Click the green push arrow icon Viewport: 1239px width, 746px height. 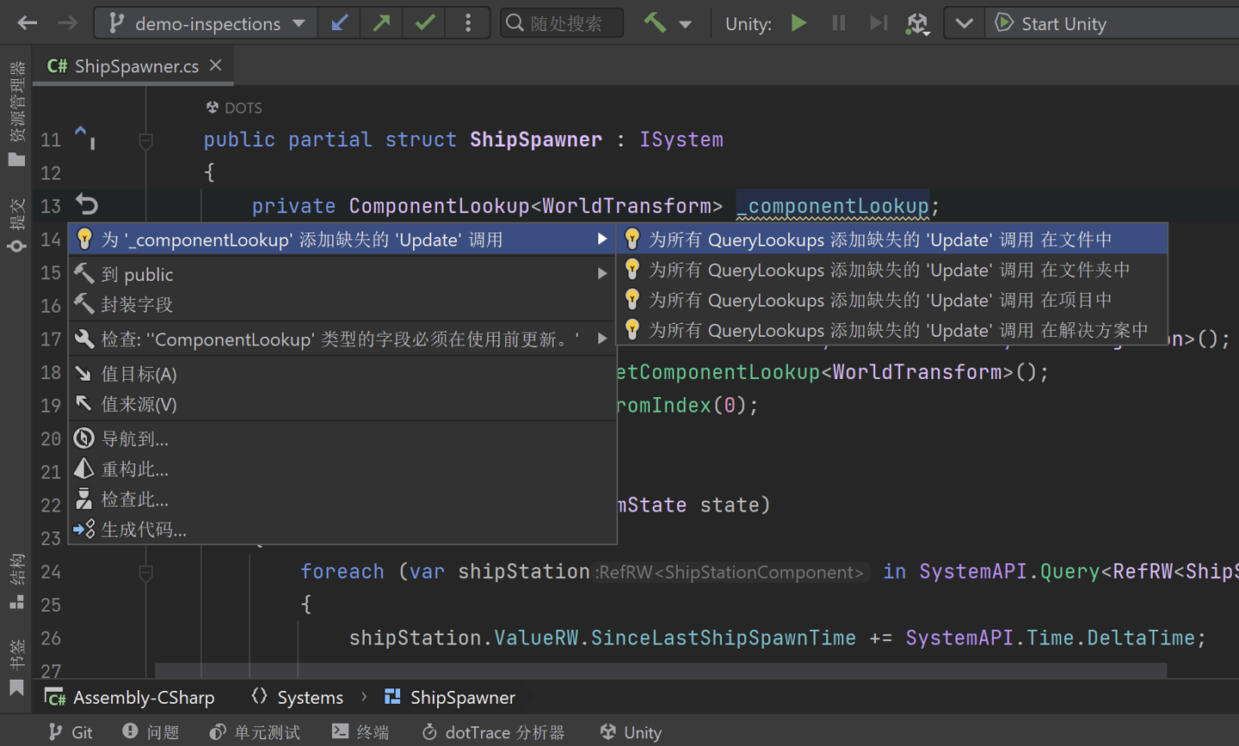381,23
